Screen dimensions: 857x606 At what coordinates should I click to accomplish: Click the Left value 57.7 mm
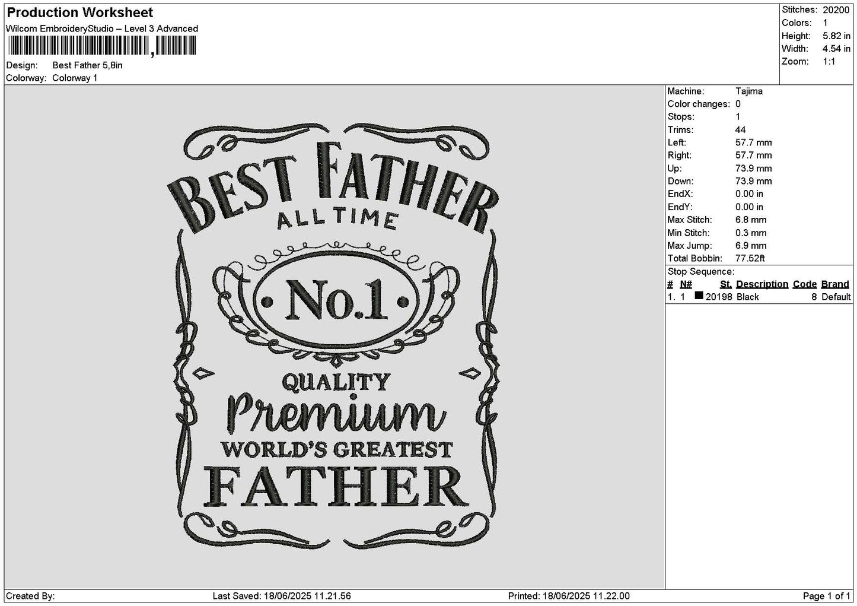753,143
